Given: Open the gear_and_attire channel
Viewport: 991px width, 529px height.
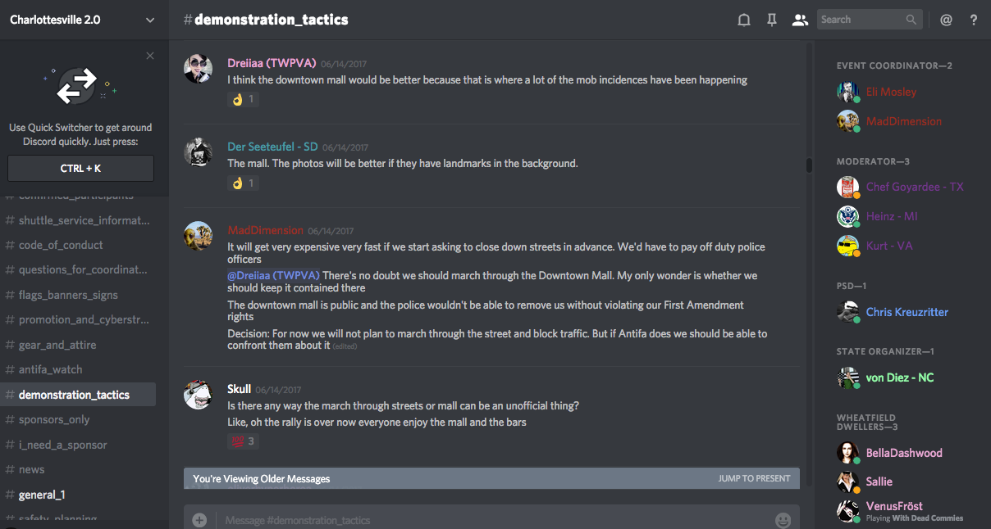Looking at the screenshot, I should click(x=57, y=345).
